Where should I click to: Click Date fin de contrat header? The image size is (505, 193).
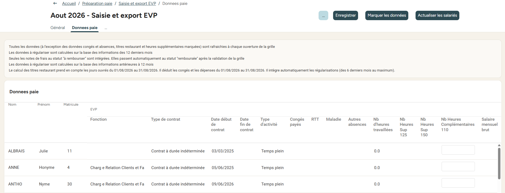point(247,124)
